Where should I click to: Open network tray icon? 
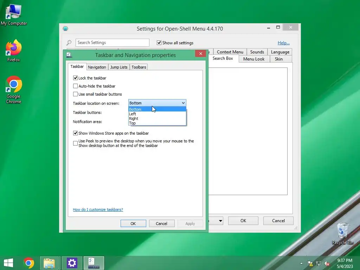click(319, 263)
